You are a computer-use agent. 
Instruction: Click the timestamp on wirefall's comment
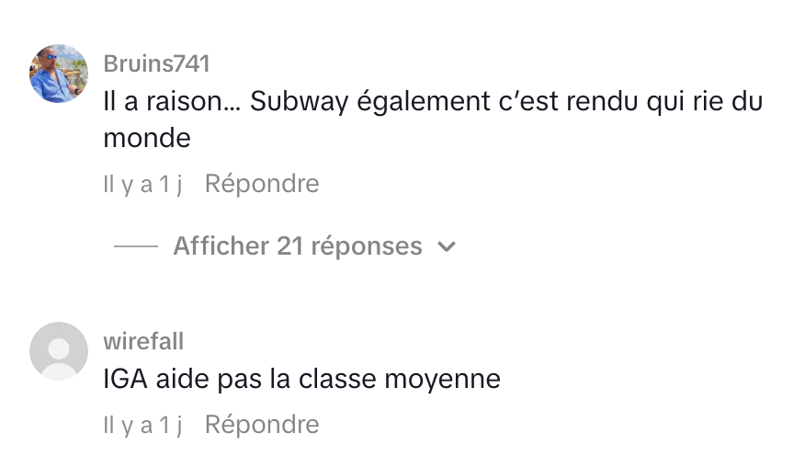(x=143, y=425)
